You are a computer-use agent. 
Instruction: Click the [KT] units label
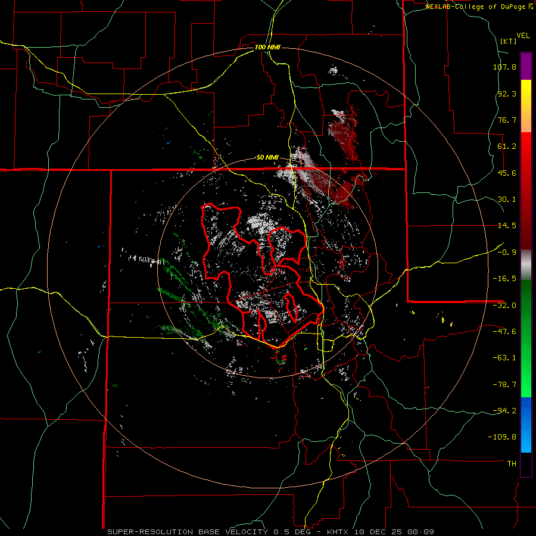(x=508, y=41)
